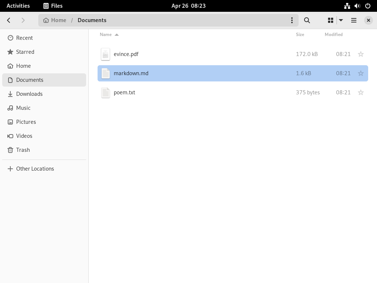Open Trash in the sidebar
Viewport: 377px width, 283px height.
pyautogui.click(x=44, y=150)
